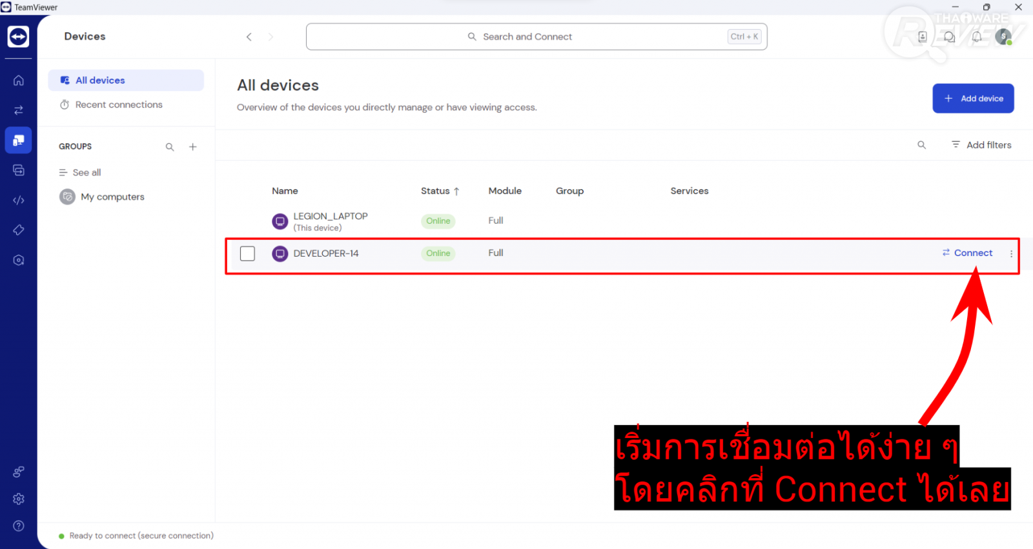Viewport: 1033px width, 549px height.
Task: Open Recent connections
Action: pos(119,105)
